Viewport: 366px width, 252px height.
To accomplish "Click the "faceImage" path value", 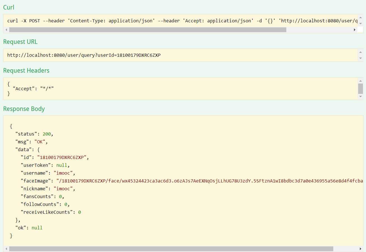I will pyautogui.click(x=210, y=181).
